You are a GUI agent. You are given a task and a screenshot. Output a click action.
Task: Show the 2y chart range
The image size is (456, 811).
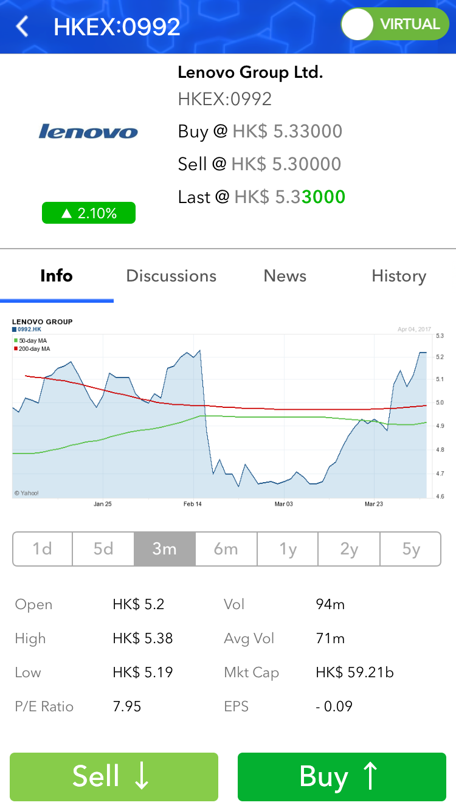click(349, 549)
